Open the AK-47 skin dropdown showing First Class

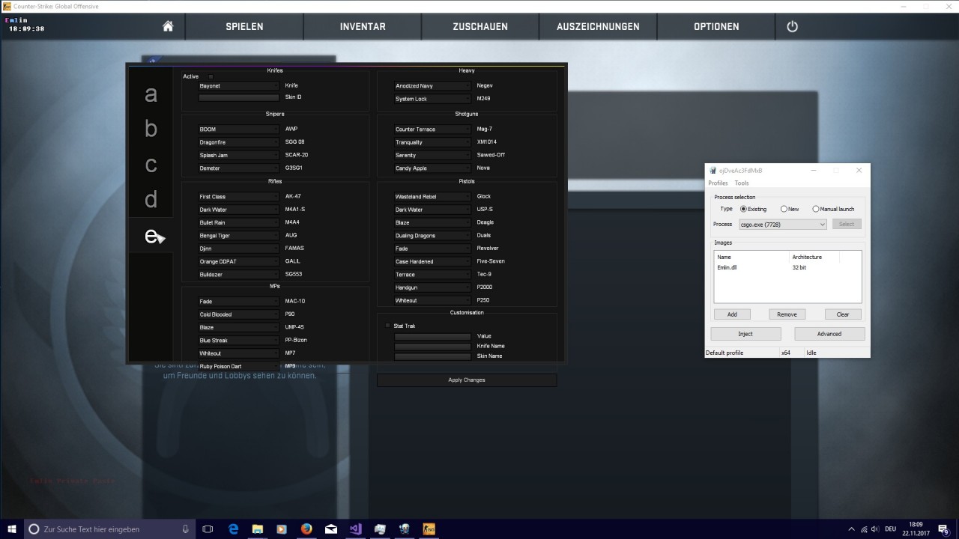coord(238,197)
